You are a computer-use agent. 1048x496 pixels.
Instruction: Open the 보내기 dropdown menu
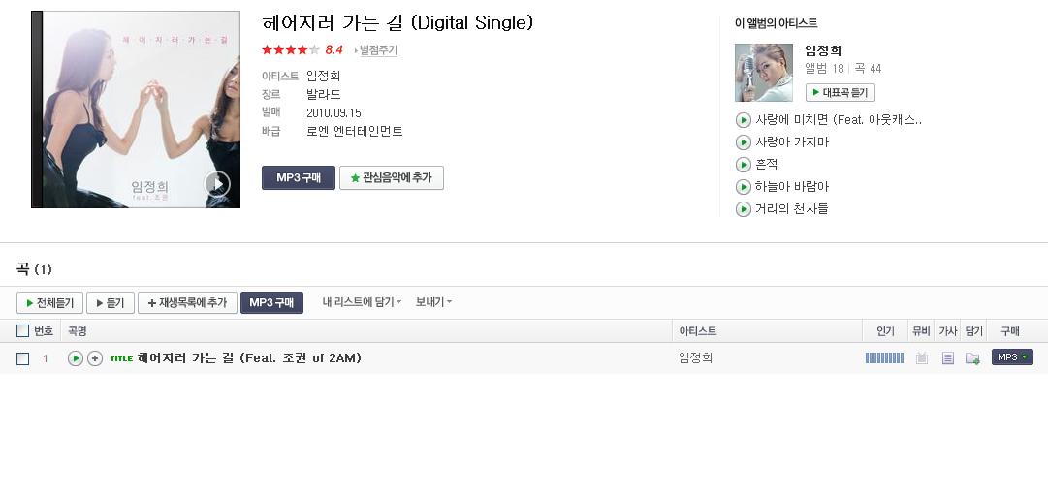coord(433,302)
